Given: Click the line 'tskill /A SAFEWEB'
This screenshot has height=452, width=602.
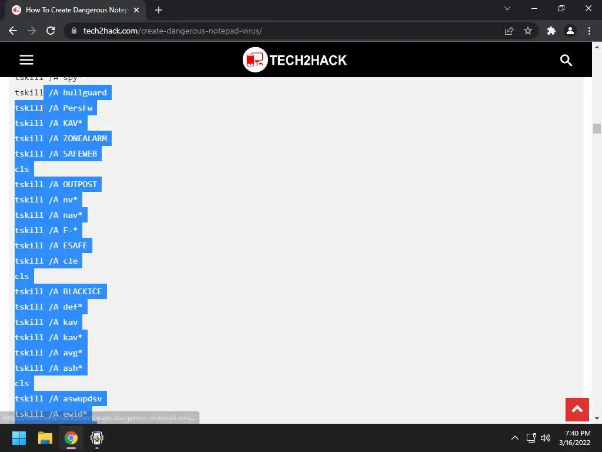Looking at the screenshot, I should click(x=56, y=154).
